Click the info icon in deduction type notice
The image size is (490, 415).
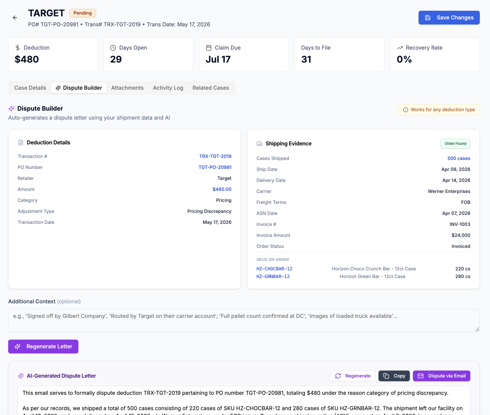pos(406,110)
